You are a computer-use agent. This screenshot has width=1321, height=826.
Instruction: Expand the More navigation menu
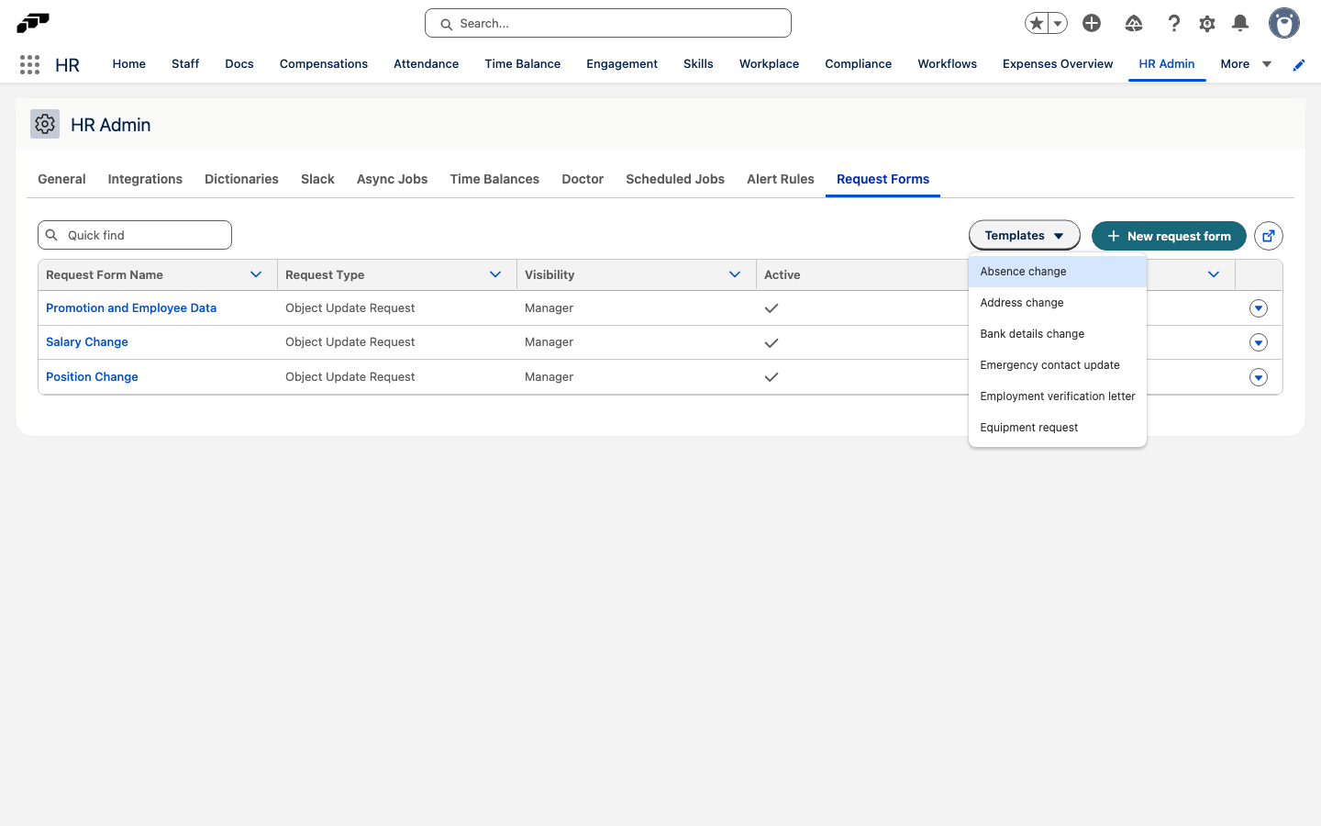click(x=1246, y=64)
